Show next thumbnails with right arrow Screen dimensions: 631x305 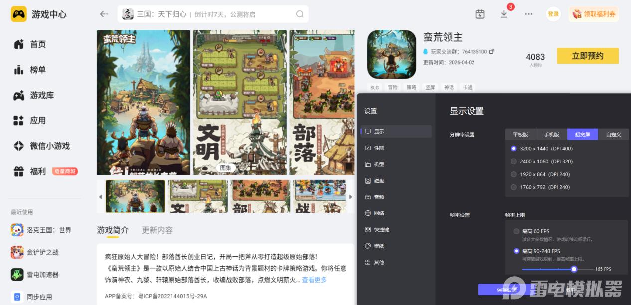[x=351, y=197]
